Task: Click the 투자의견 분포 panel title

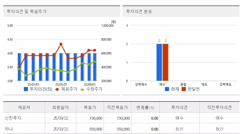Action: [139, 11]
